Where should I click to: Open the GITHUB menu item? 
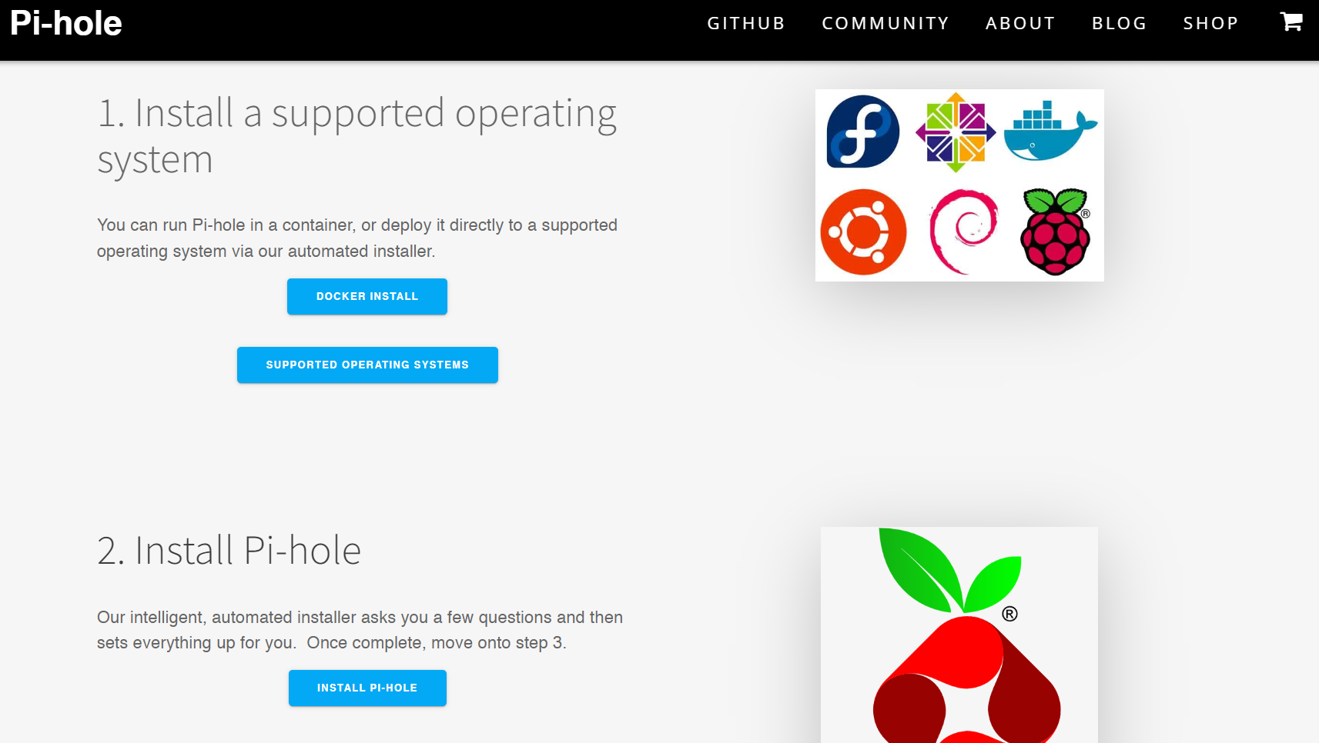coord(745,22)
